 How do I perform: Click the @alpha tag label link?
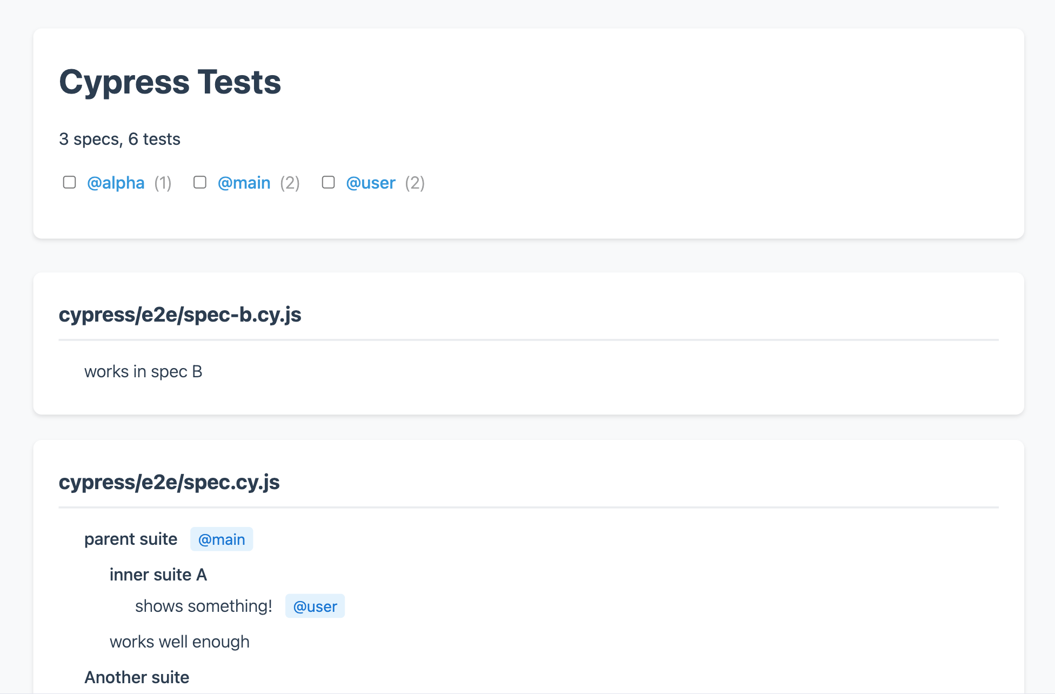[116, 183]
